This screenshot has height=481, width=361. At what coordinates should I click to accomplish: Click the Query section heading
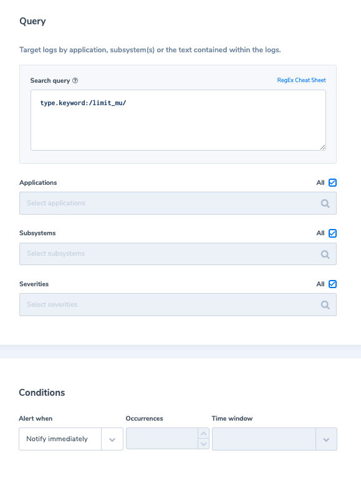[32, 21]
